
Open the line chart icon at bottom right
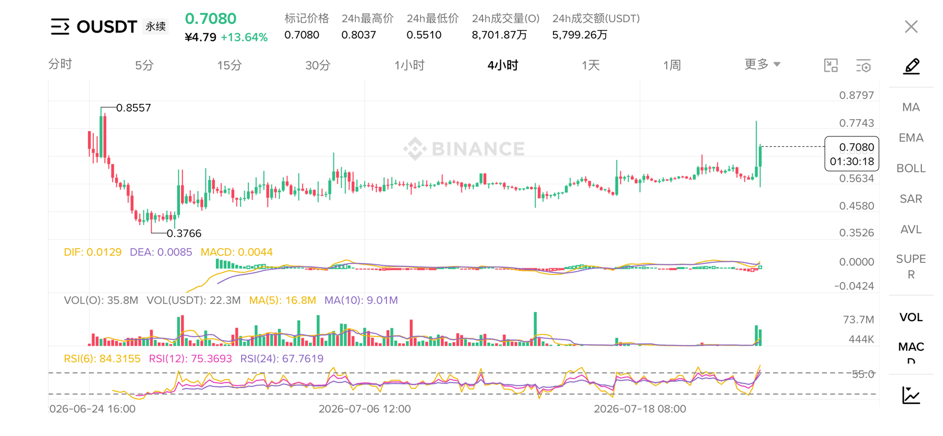911,395
